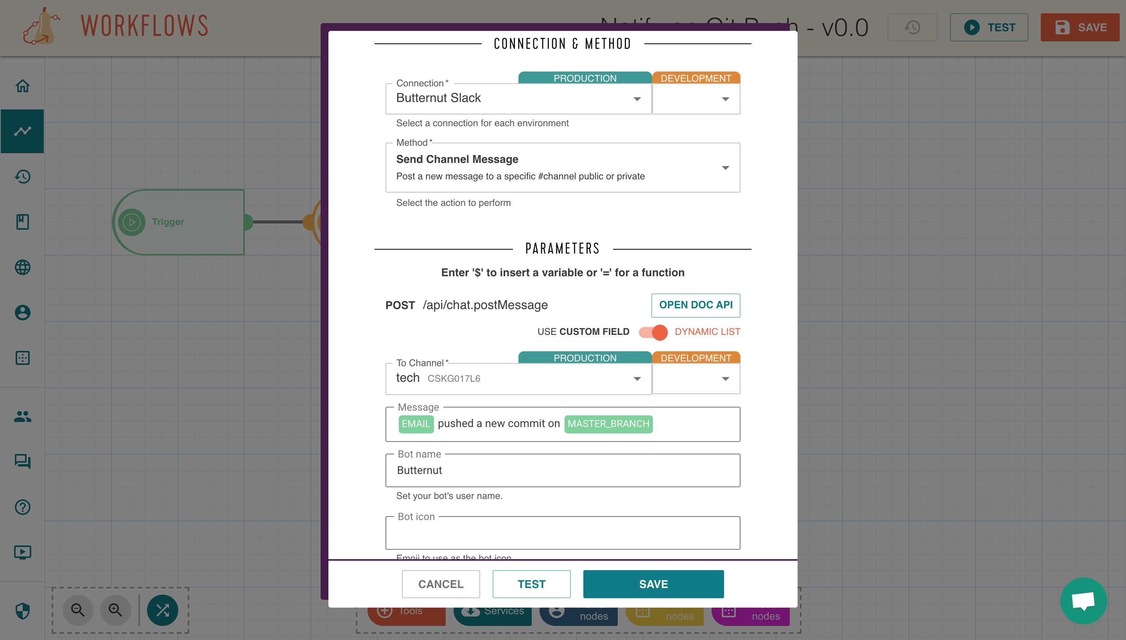1126x640 pixels.
Task: Open the live chat support bubble
Action: point(1083,601)
